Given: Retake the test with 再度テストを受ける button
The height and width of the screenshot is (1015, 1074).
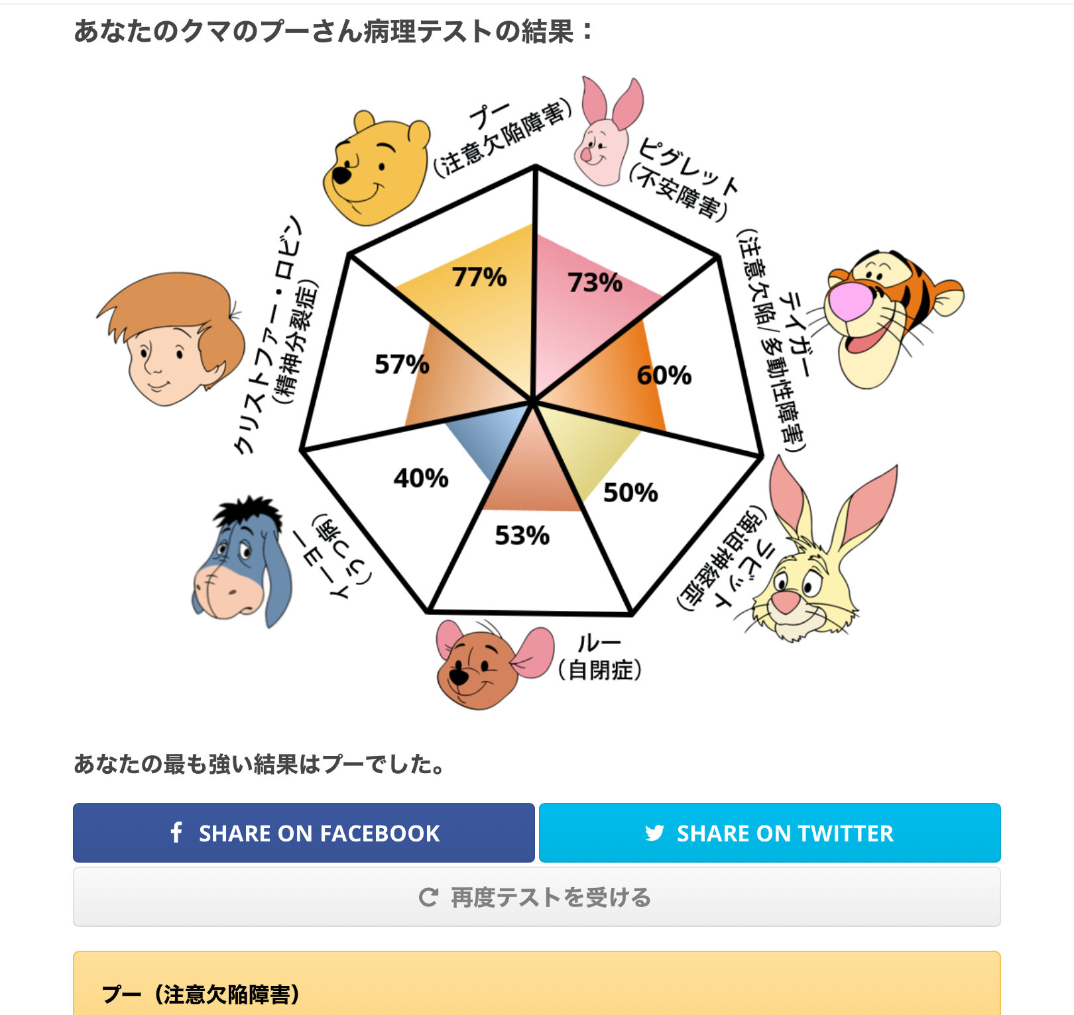Looking at the screenshot, I should 536,897.
